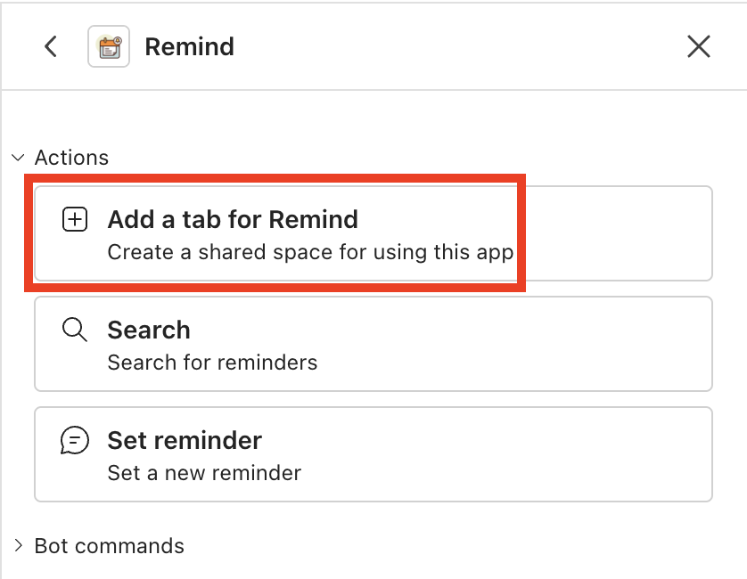Click the magnifying glass Search icon
This screenshot has height=579, width=747.
[x=75, y=330]
